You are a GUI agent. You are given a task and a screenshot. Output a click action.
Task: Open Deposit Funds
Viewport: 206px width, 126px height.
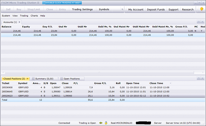pyautogui.click(x=156, y=10)
